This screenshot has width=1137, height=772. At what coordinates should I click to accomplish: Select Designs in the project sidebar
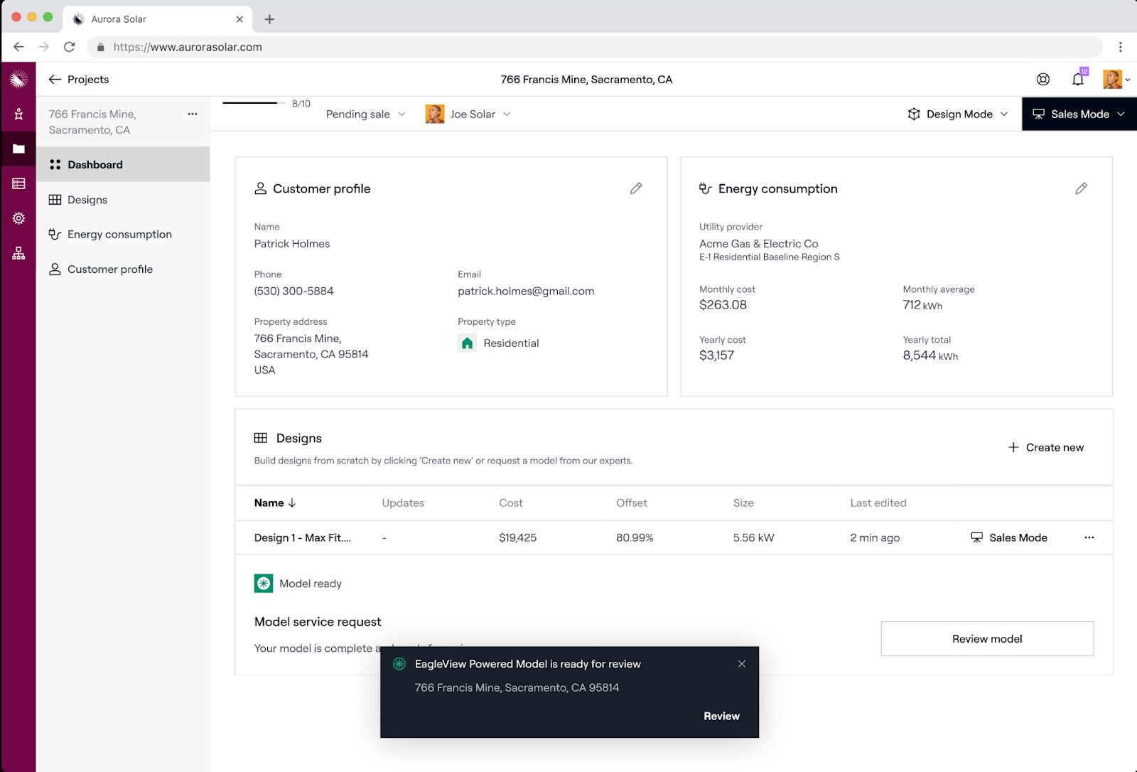[87, 200]
